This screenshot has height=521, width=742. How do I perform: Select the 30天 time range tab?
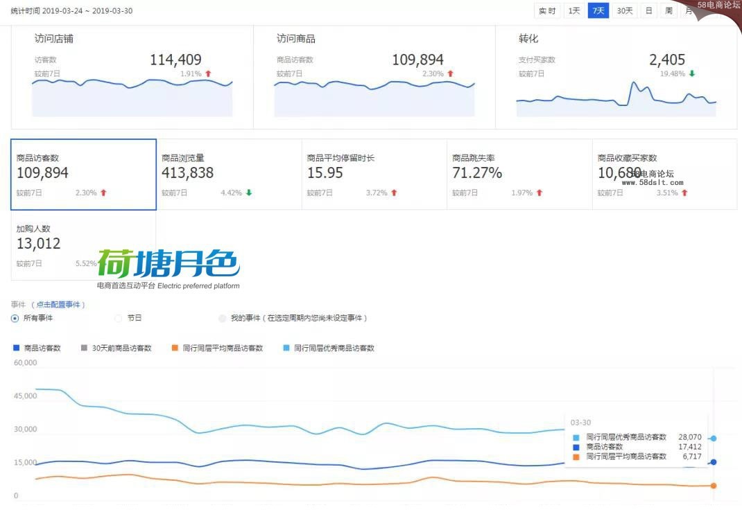click(x=625, y=10)
